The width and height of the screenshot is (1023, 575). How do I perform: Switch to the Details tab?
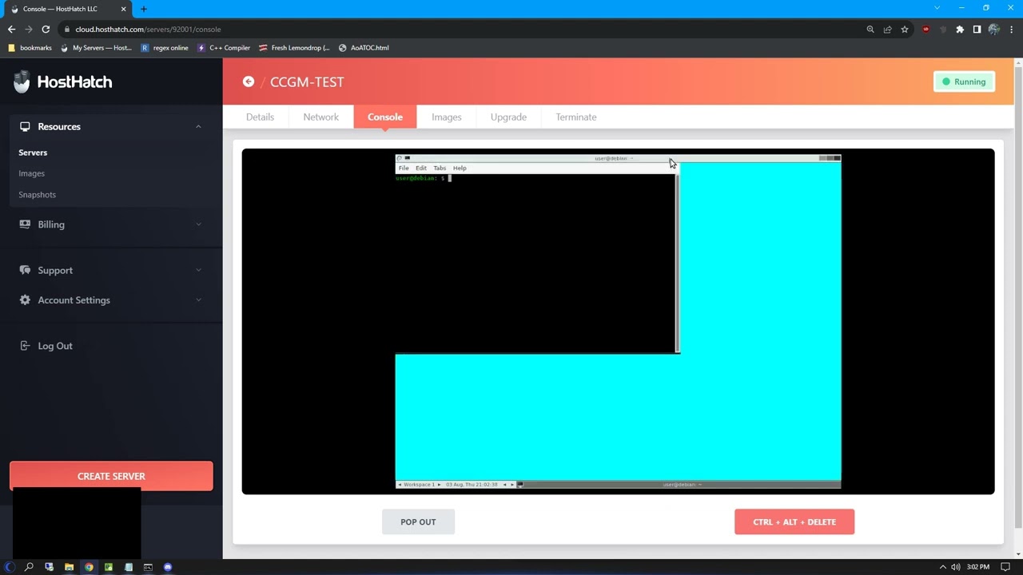coord(260,117)
